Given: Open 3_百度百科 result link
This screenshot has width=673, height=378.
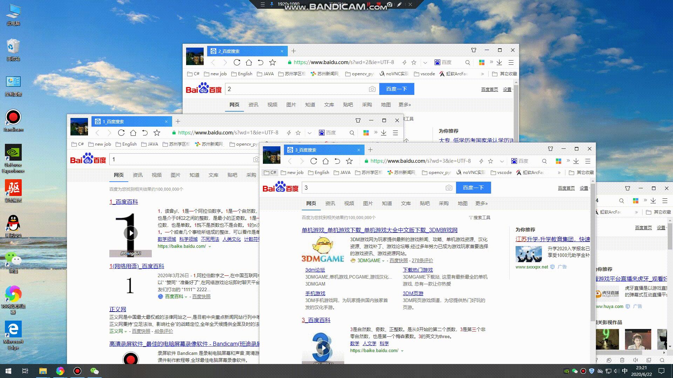Looking at the screenshot, I should (x=316, y=320).
